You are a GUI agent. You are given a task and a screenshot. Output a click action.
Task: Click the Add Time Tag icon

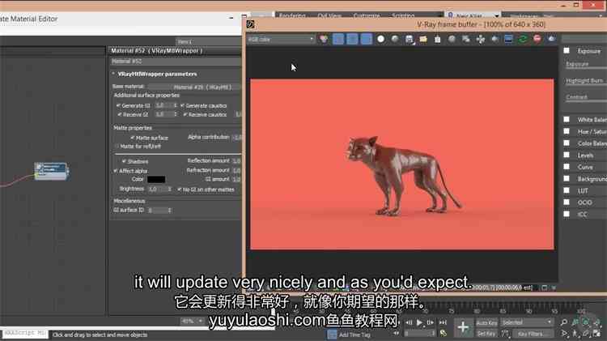(332, 335)
